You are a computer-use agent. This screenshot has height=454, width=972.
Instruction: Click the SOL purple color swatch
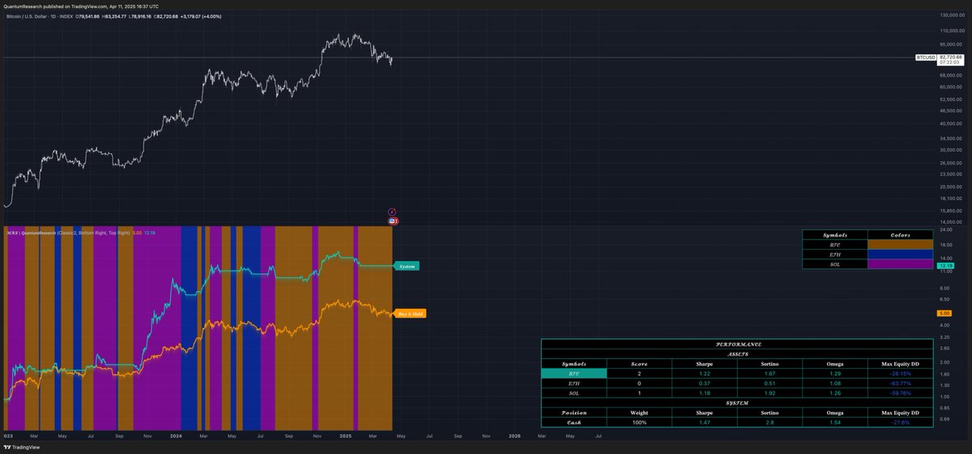[x=902, y=263]
